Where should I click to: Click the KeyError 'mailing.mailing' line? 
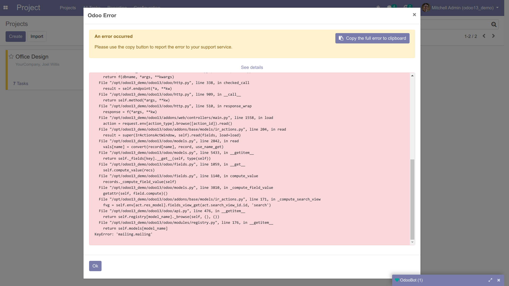[x=124, y=234]
